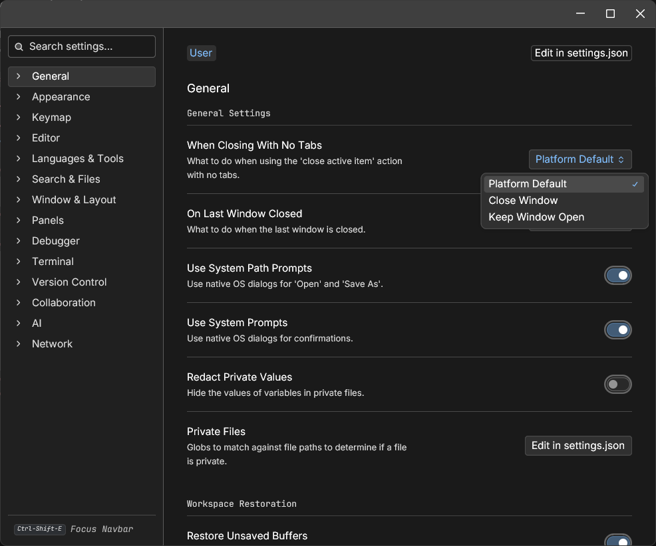Click the chevron next to Network
The image size is (656, 546).
point(19,344)
